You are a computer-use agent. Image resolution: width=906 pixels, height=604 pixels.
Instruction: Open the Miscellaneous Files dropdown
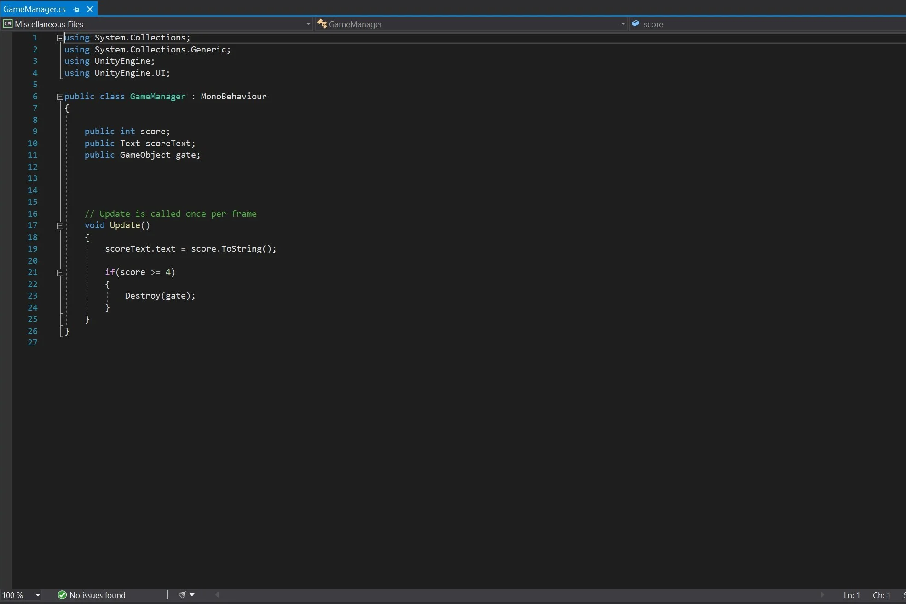308,24
